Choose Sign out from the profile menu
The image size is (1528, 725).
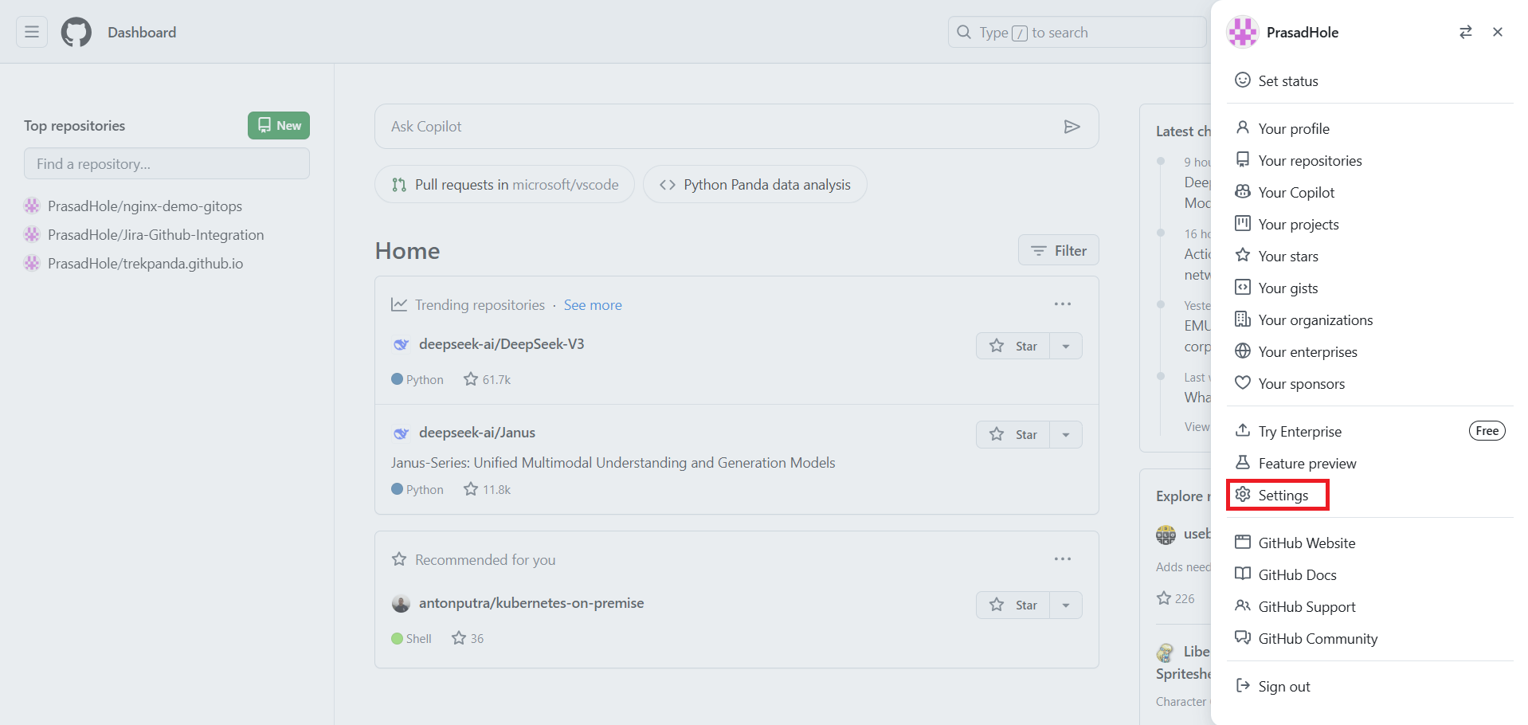(1283, 686)
